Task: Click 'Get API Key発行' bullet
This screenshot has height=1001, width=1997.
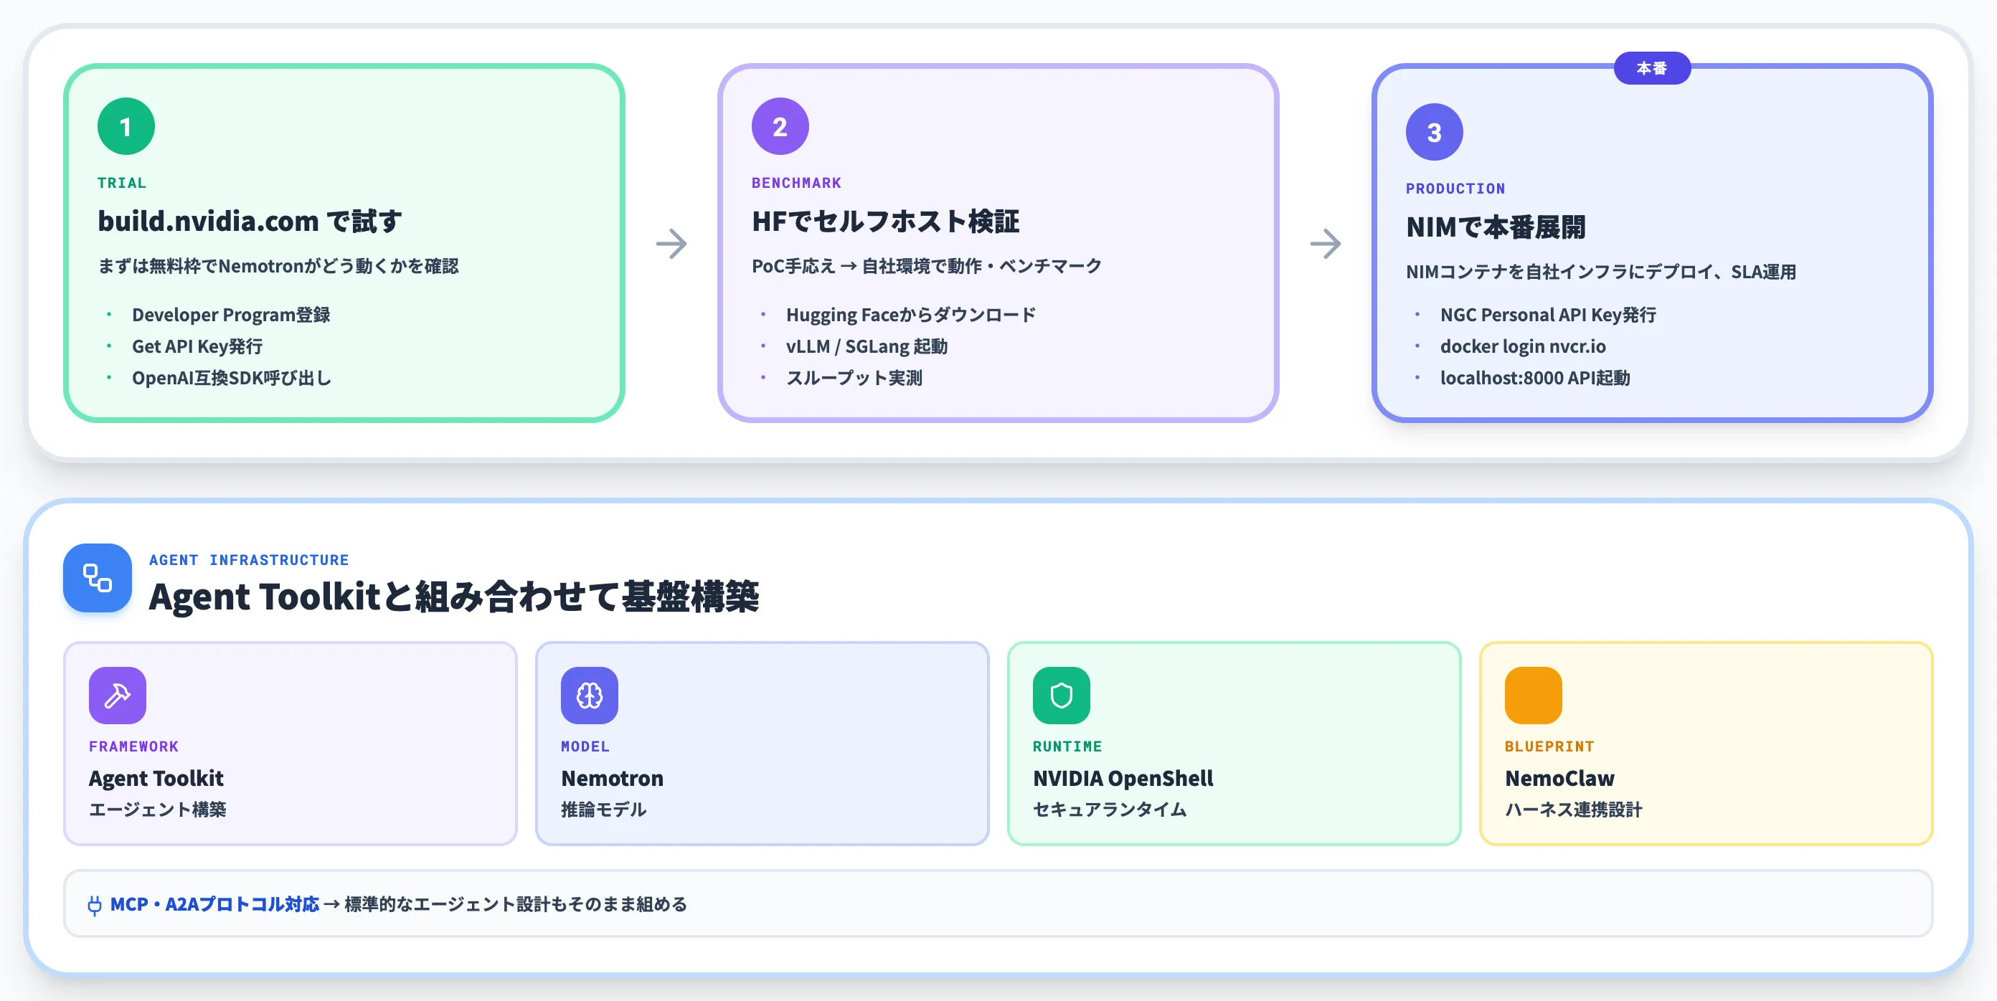Action: click(197, 346)
